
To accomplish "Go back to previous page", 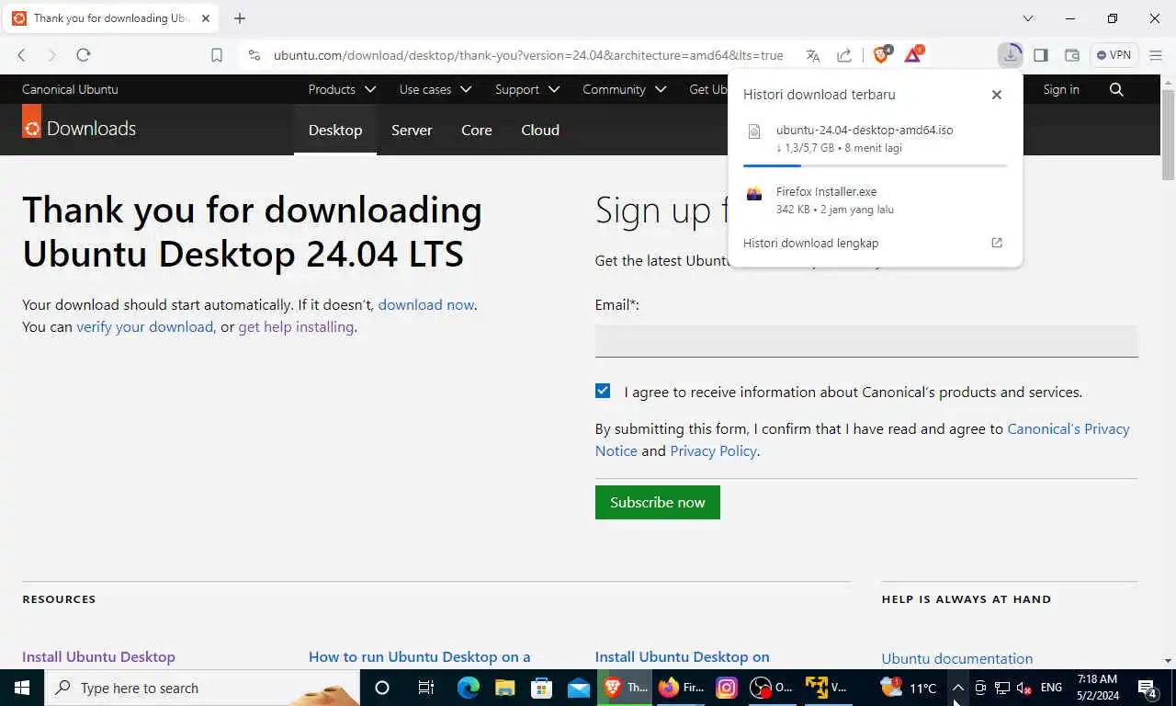I will click(x=21, y=55).
